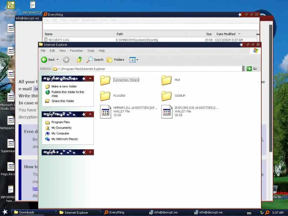Click Share this folder
288x216 pixels.
(x=63, y=101)
